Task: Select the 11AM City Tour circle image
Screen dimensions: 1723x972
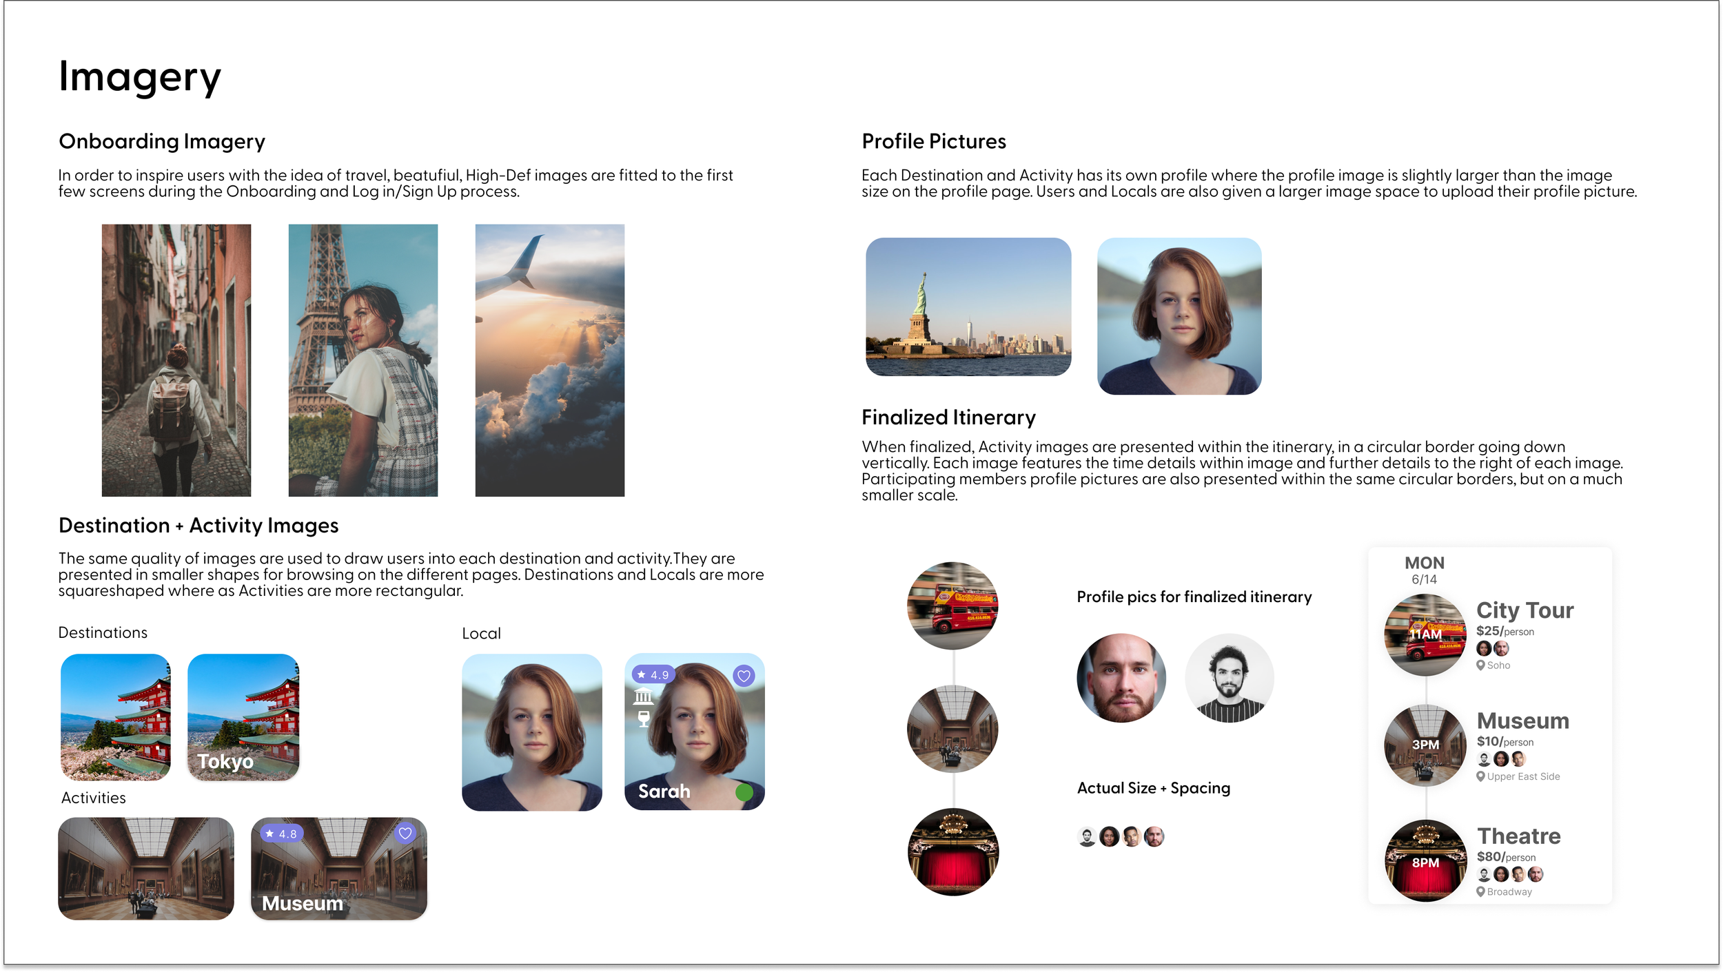Action: 1426,634
